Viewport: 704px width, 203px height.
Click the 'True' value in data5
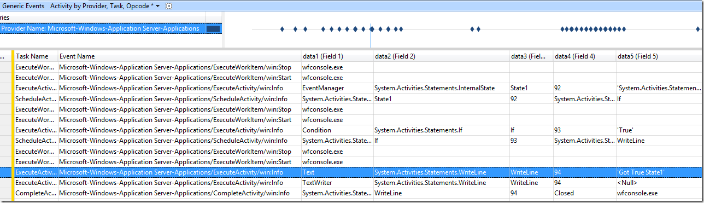(660, 130)
